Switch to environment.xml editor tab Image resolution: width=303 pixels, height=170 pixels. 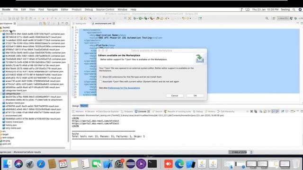pos(103,23)
